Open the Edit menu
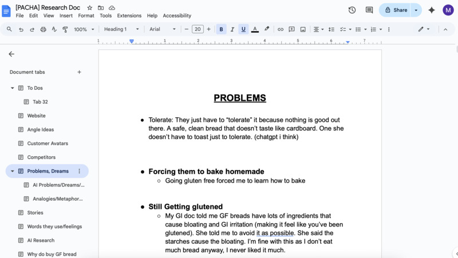 [33, 16]
